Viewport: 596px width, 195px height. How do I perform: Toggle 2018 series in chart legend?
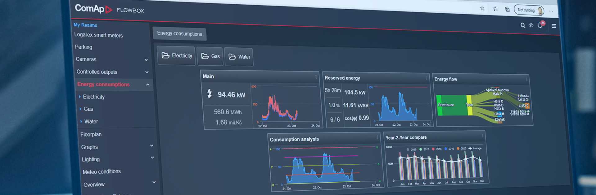click(436, 149)
